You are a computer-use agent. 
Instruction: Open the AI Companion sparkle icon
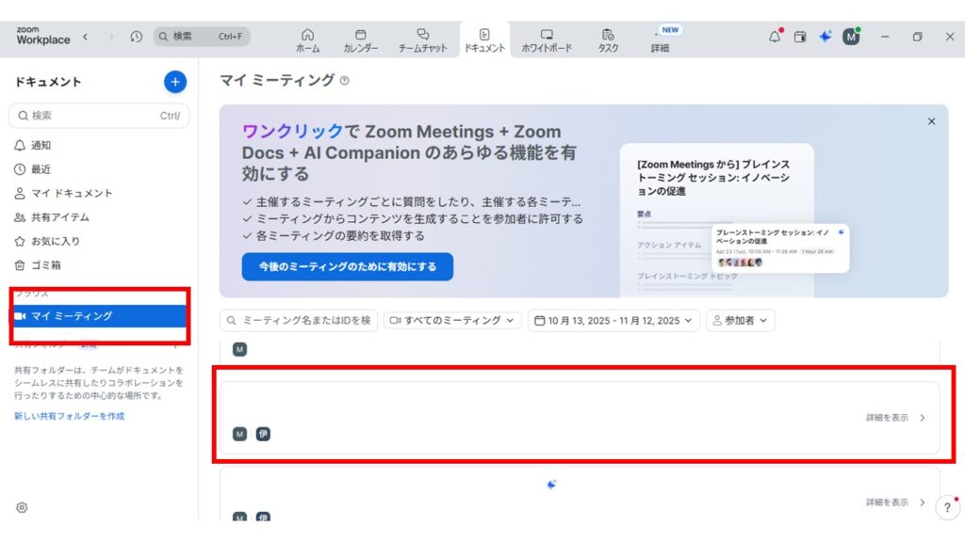click(825, 37)
